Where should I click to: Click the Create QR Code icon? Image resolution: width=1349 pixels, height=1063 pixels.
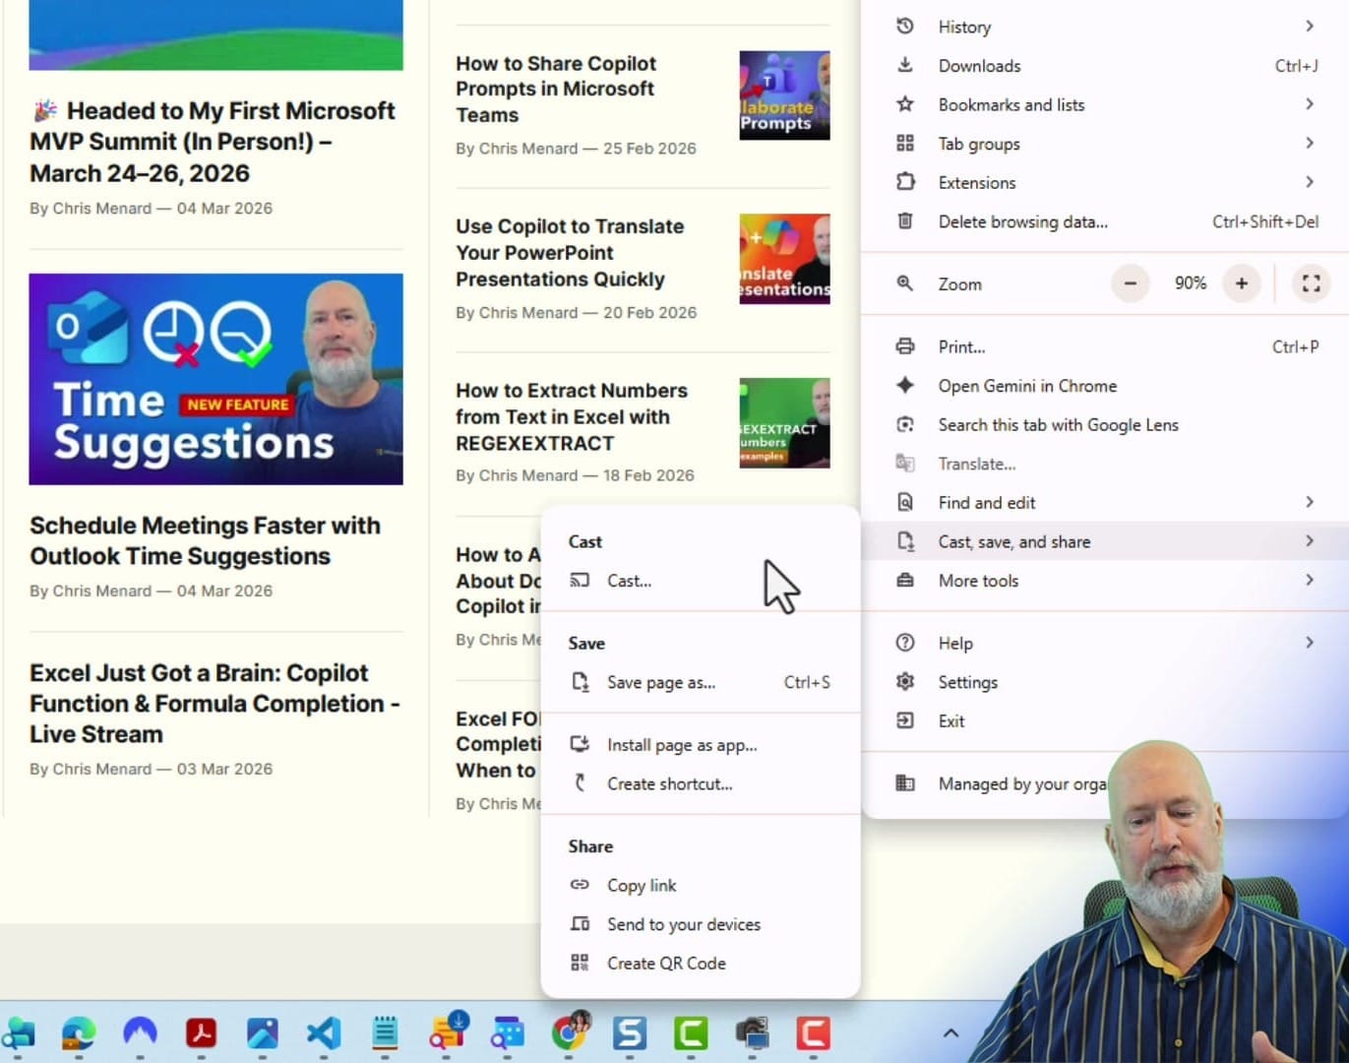coord(581,963)
